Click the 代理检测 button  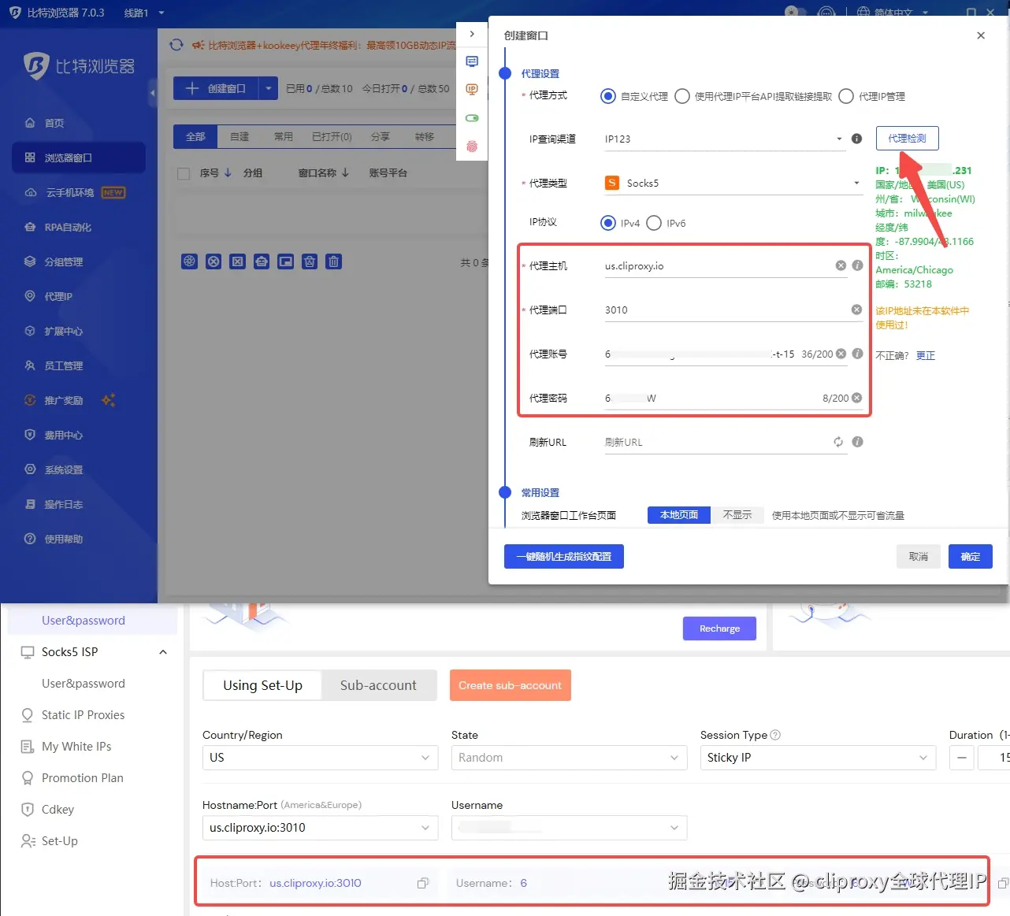click(x=908, y=138)
